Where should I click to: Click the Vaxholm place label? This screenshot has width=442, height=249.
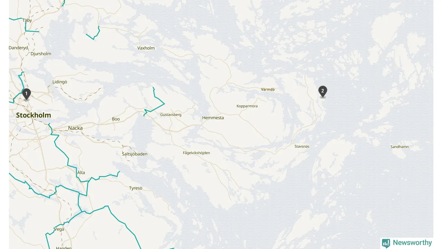pyautogui.click(x=146, y=48)
